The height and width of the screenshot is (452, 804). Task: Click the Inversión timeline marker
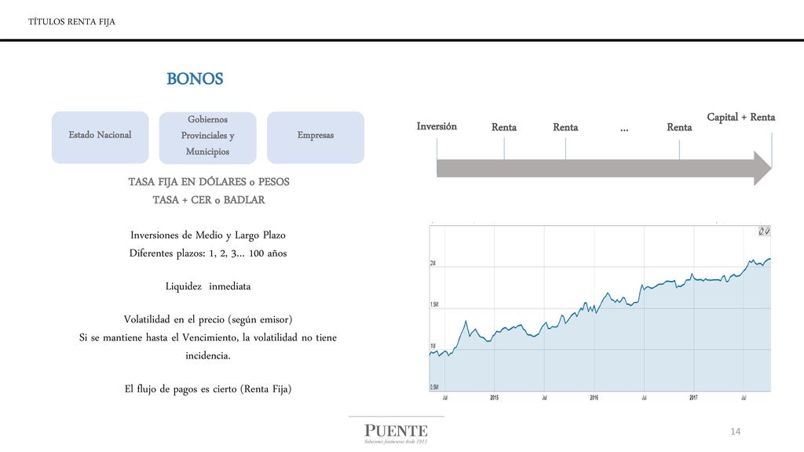437,126
